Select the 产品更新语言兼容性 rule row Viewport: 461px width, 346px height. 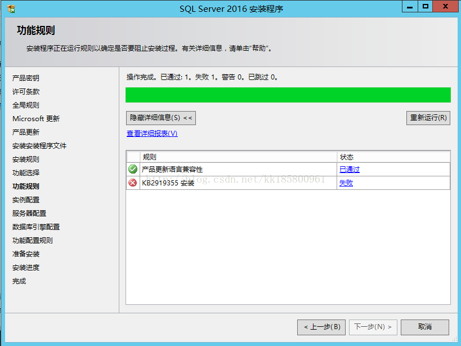(288, 170)
